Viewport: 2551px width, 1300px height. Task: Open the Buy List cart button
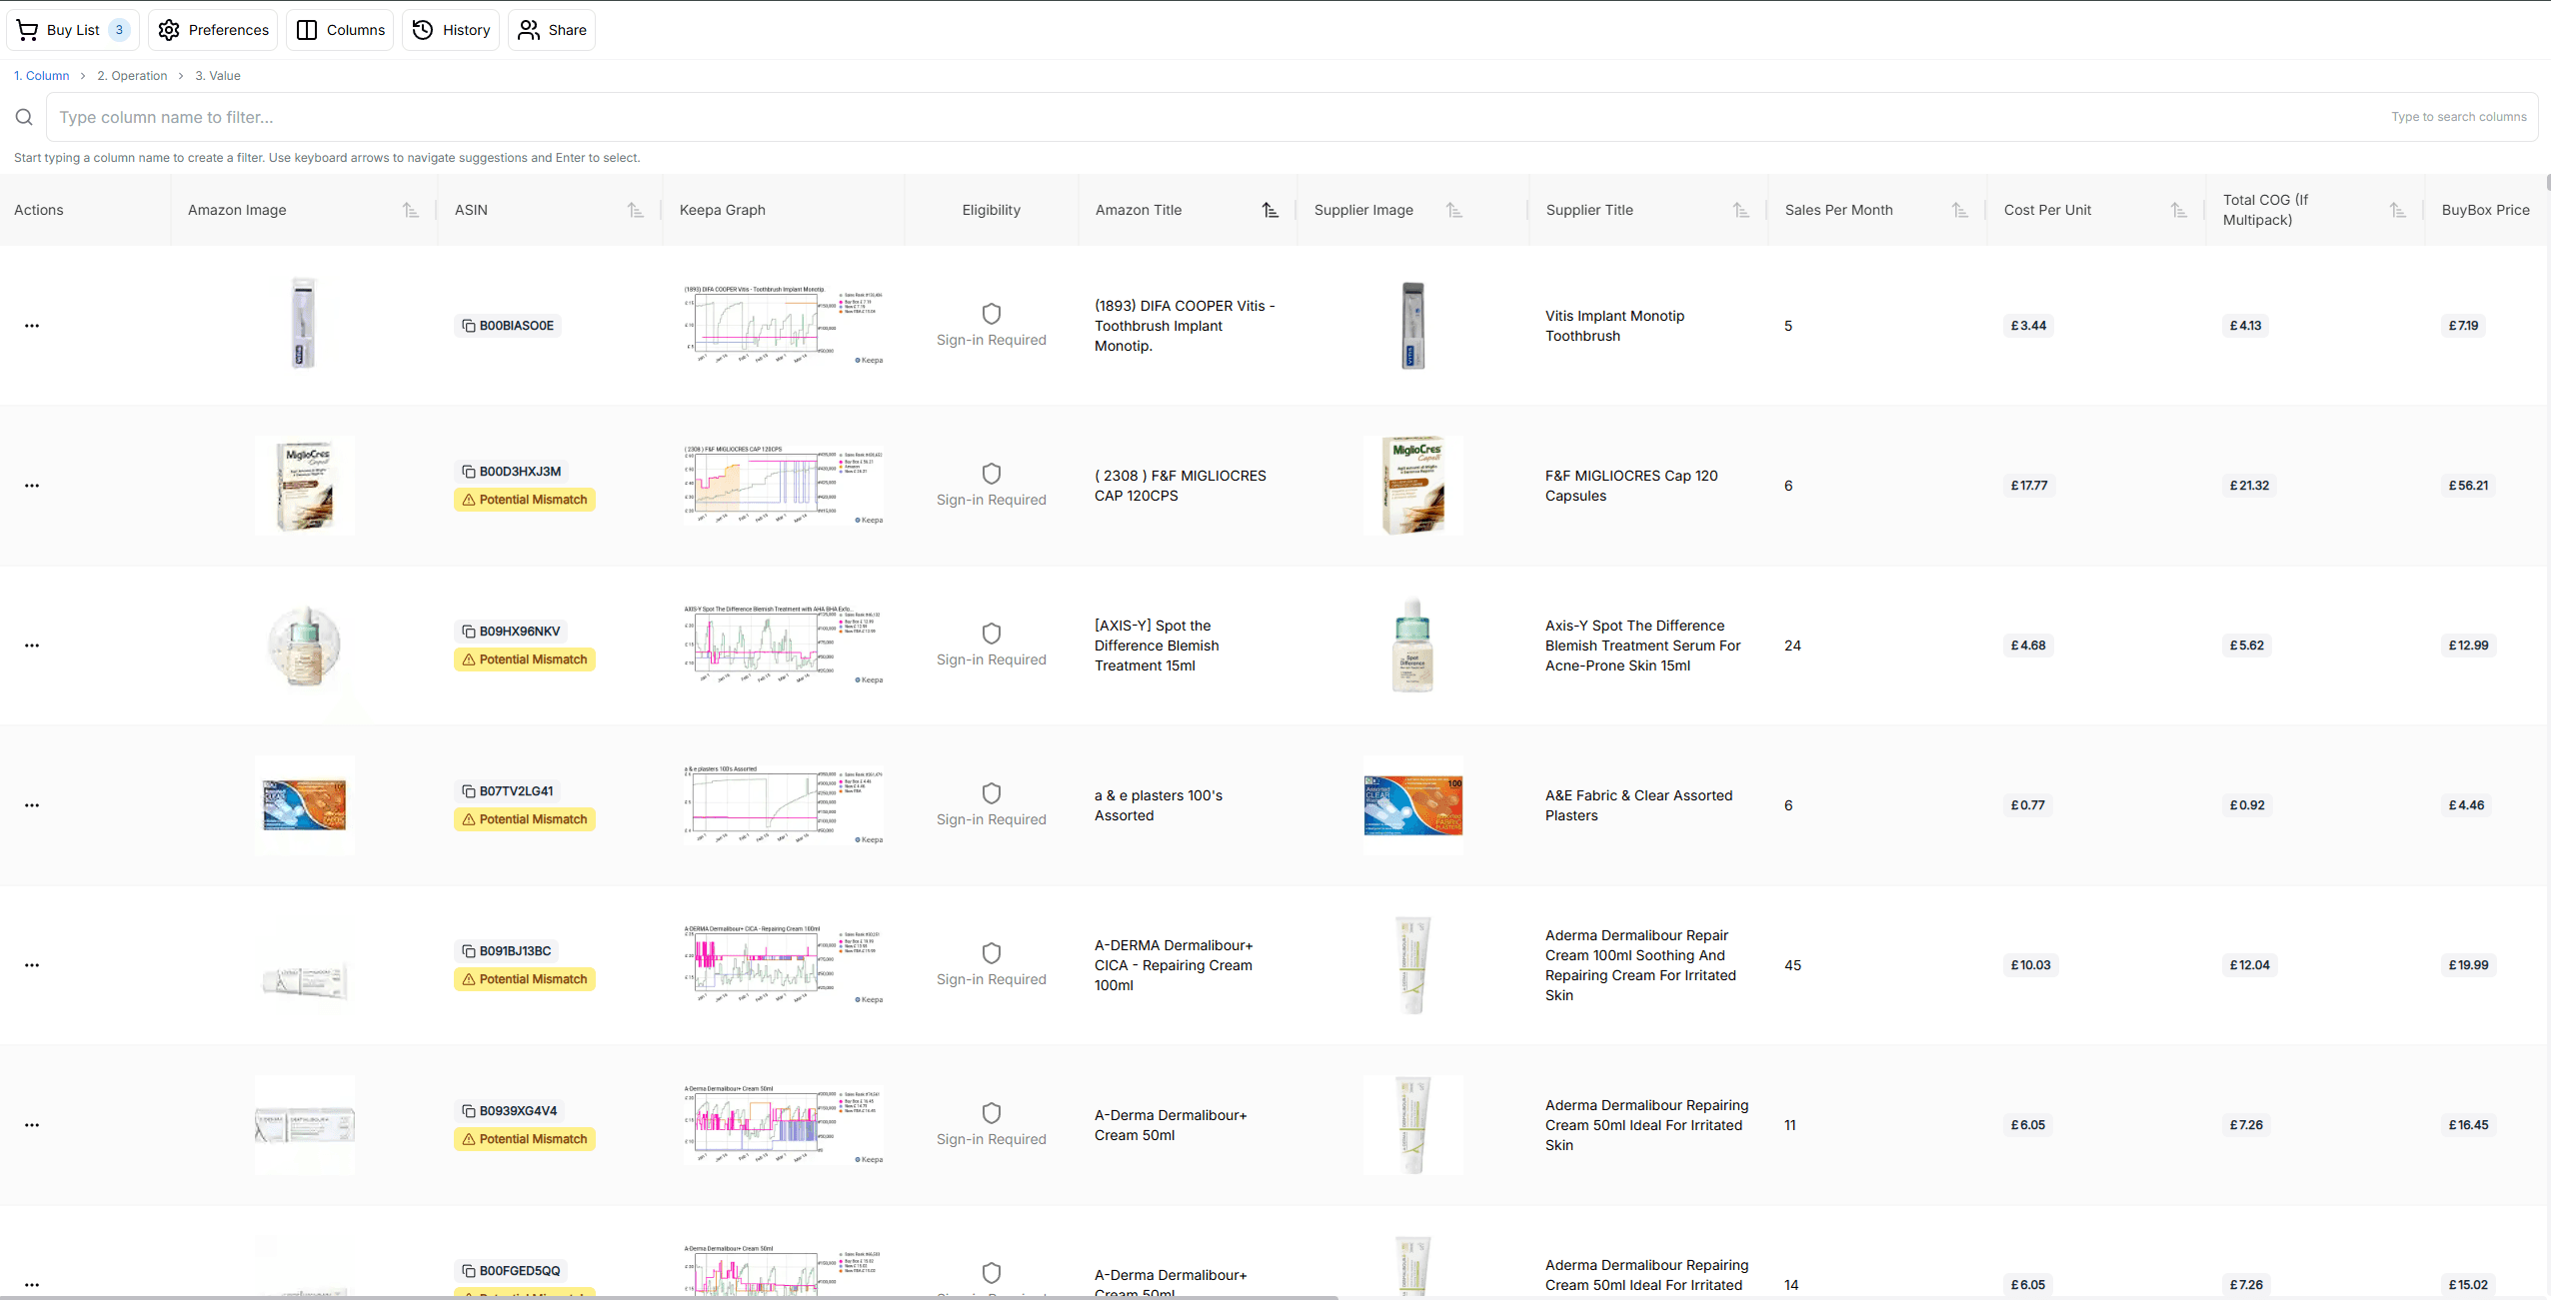pyautogui.click(x=73, y=30)
